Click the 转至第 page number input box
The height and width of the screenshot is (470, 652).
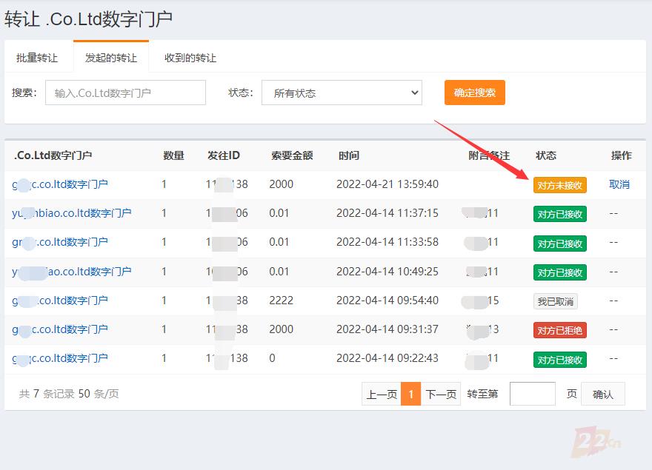tap(532, 394)
